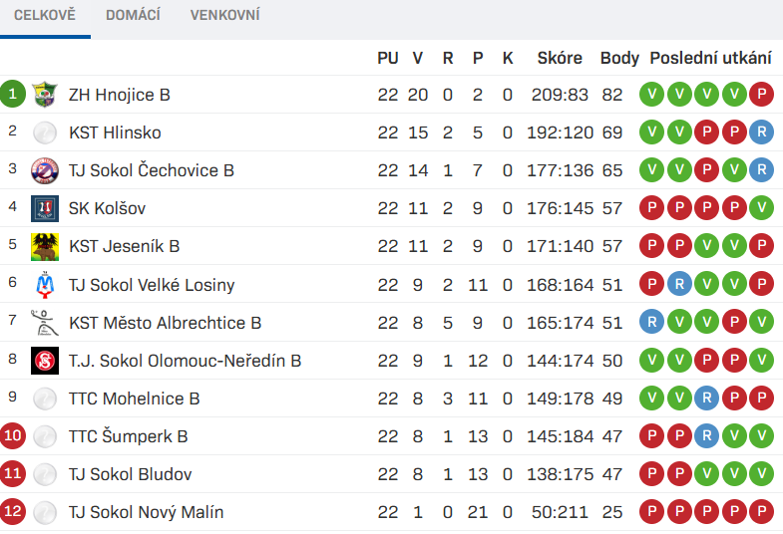The height and width of the screenshot is (534, 783).
Task: Click KST Hlinsko placeholder logo
Action: coord(45,133)
